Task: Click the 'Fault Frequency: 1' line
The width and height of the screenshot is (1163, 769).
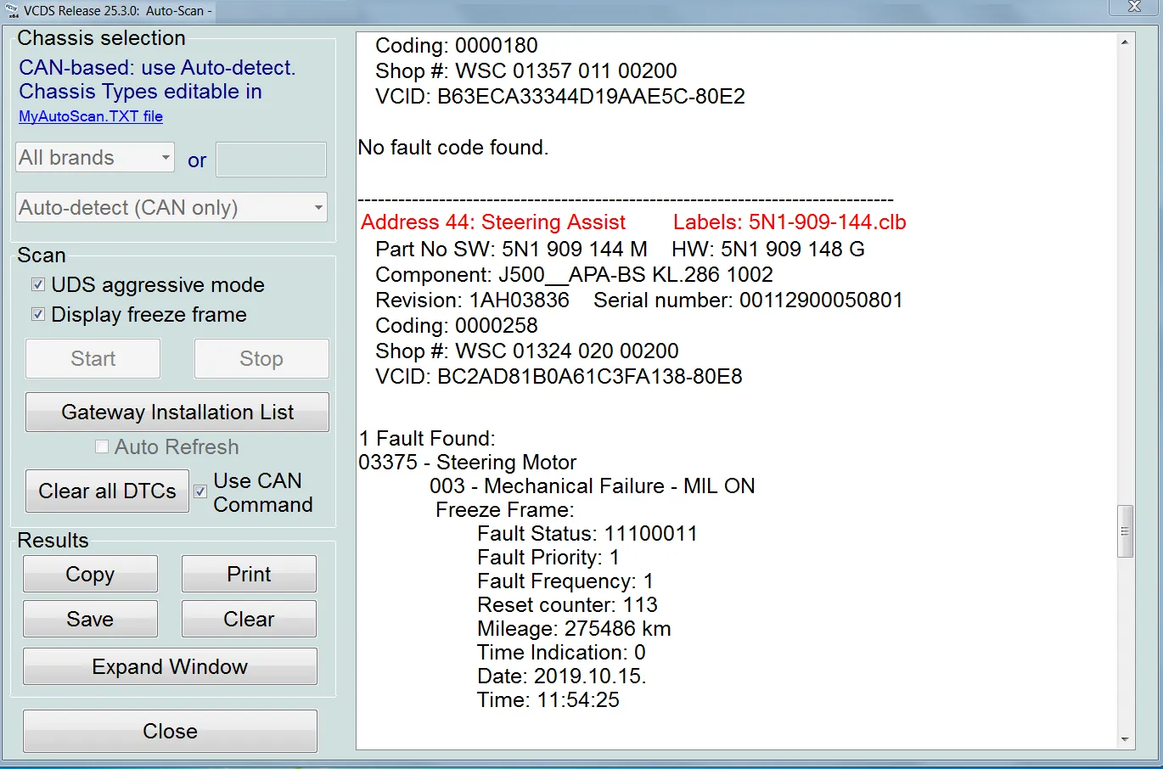Action: [x=565, y=581]
